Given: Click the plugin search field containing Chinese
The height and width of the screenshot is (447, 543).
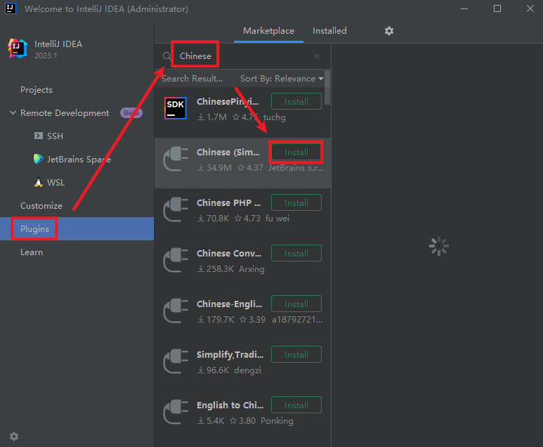Looking at the screenshot, I should 242,56.
